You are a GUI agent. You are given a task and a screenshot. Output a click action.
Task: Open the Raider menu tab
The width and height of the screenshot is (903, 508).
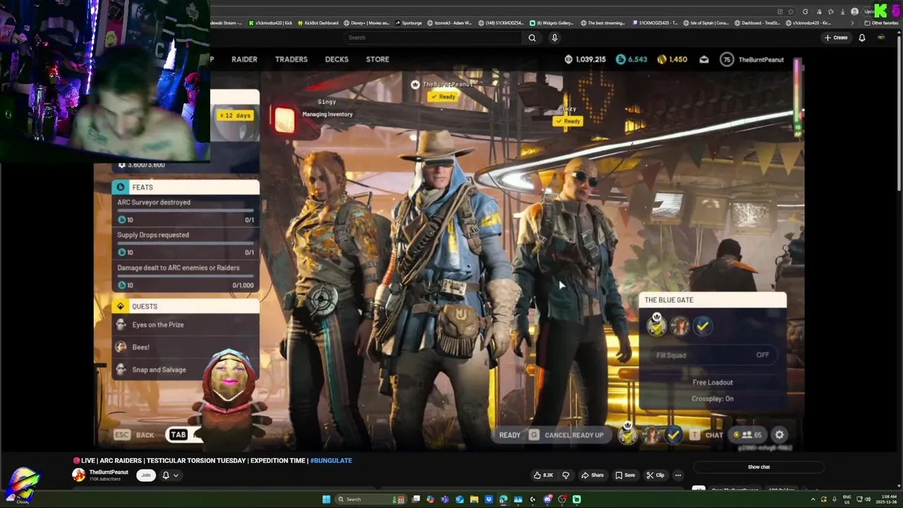click(244, 59)
